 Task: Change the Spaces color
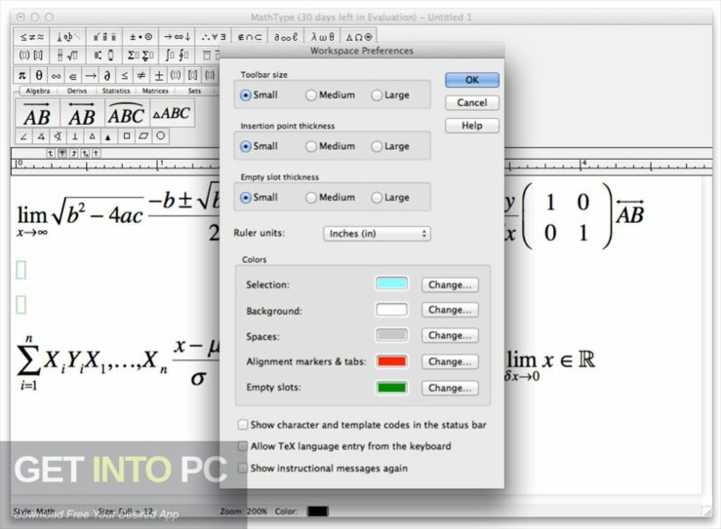click(450, 336)
